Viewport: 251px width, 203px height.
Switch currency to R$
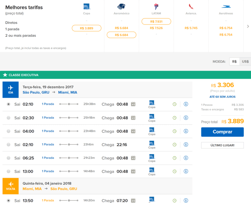pos(234,61)
